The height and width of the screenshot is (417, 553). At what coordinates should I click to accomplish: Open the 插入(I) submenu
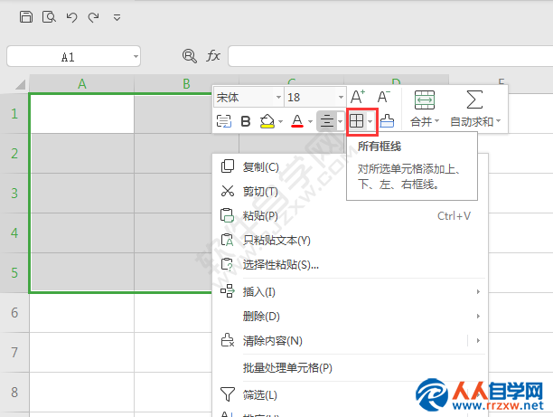click(x=350, y=291)
